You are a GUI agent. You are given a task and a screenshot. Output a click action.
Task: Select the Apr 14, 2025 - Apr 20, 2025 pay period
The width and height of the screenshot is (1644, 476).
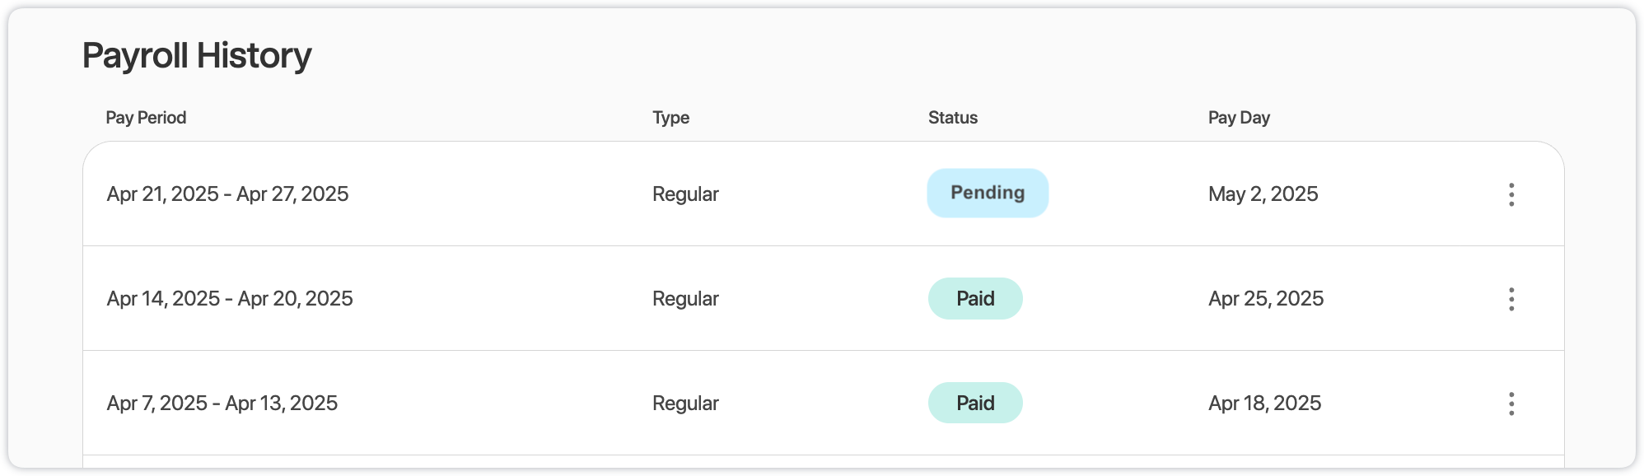(230, 299)
